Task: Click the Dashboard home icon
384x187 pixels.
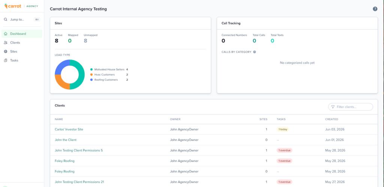Action: [x=6, y=34]
